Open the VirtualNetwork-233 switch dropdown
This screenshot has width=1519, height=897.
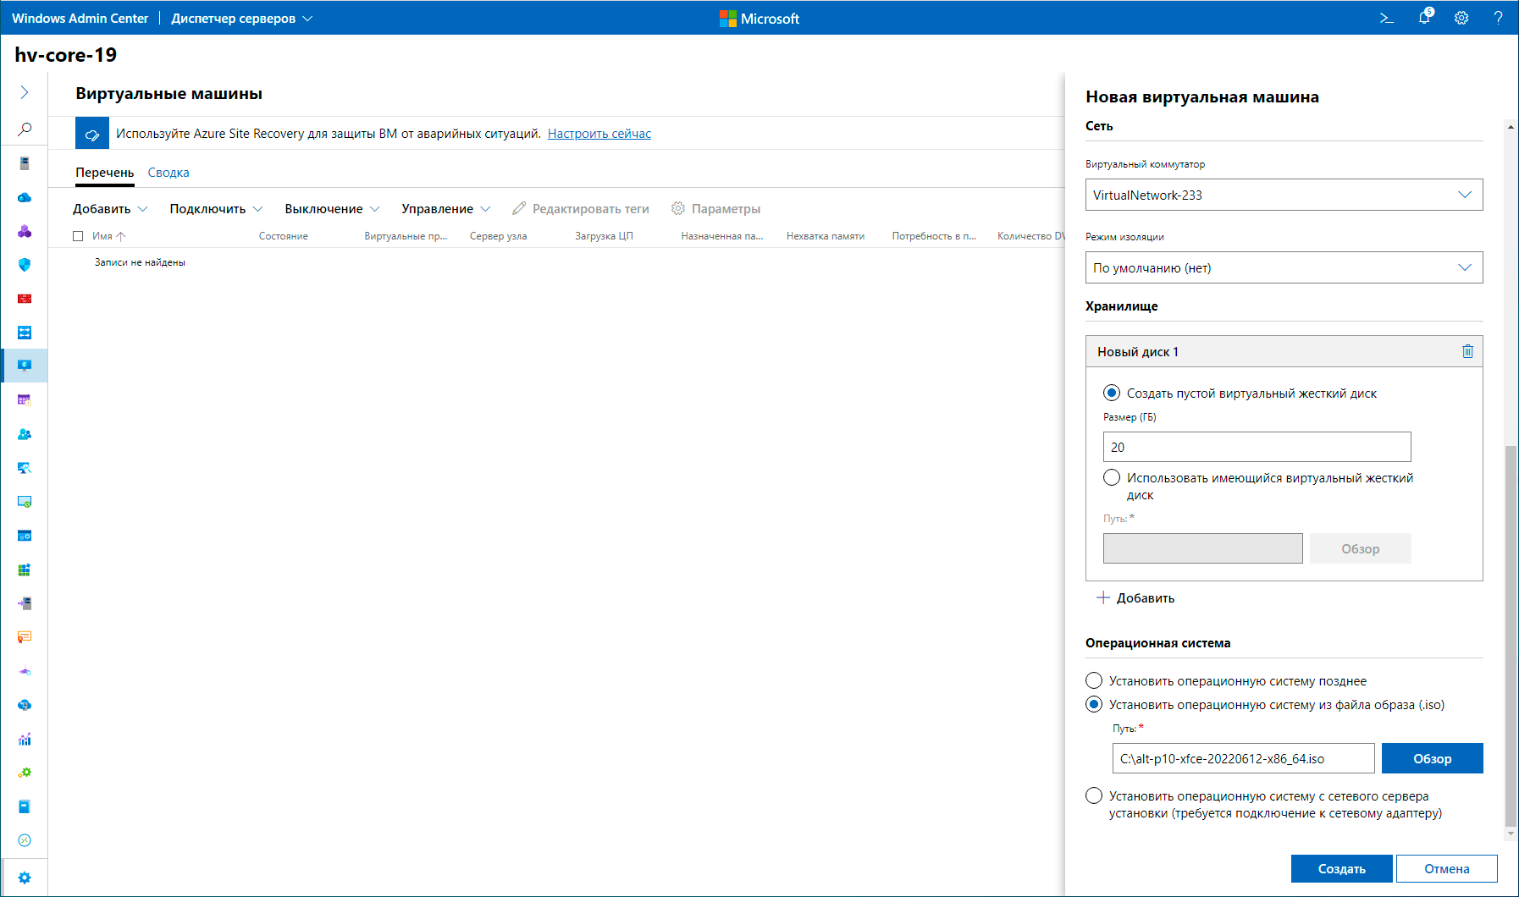1284,195
